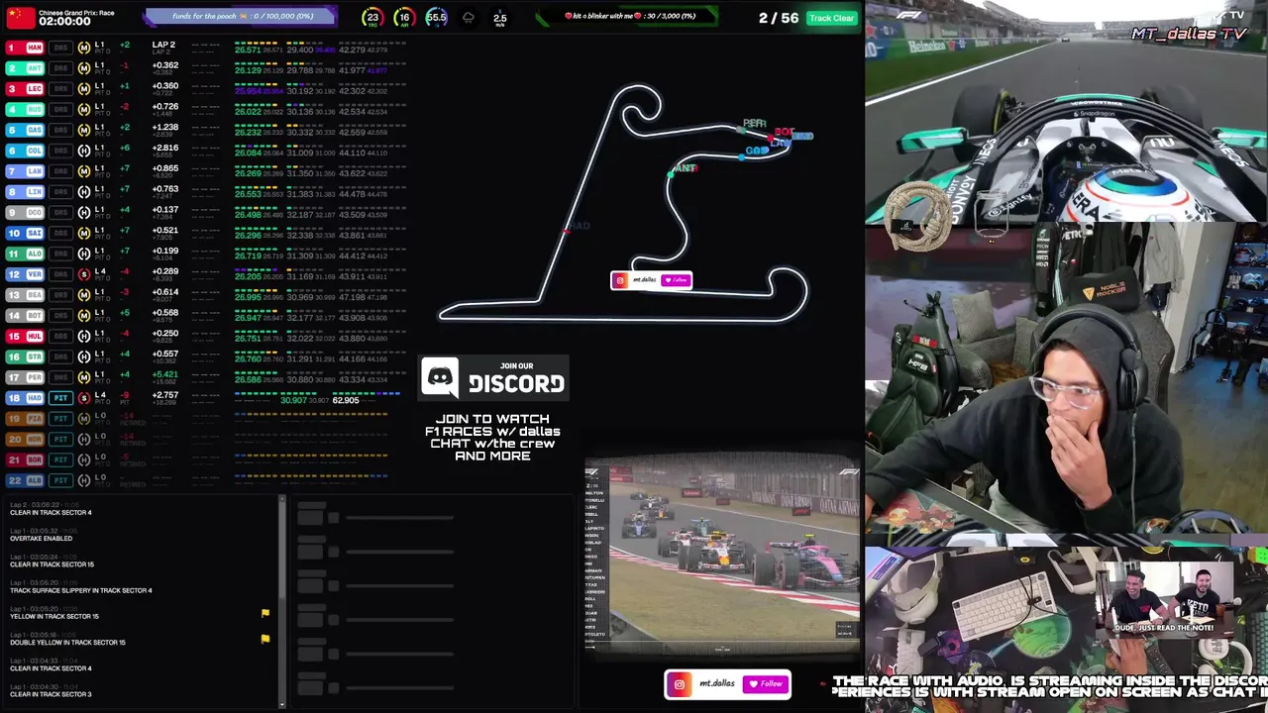Click the air temperature gauge showing 16
The image size is (1268, 713).
point(404,18)
